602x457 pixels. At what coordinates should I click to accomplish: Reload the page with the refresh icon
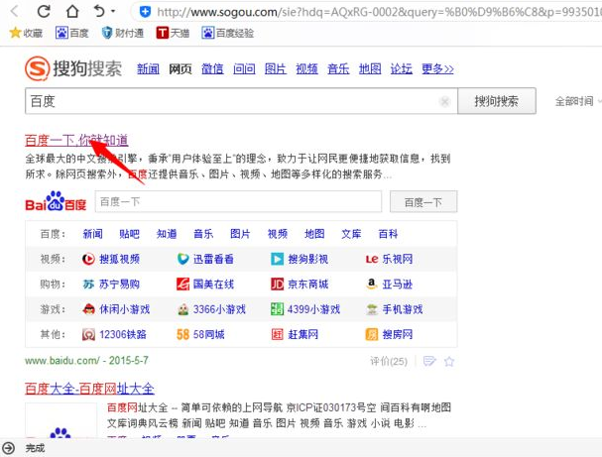point(44,12)
